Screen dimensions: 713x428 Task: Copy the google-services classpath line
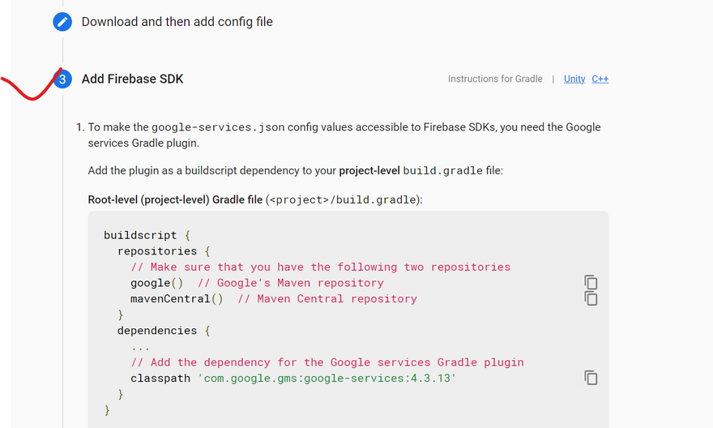(x=591, y=378)
